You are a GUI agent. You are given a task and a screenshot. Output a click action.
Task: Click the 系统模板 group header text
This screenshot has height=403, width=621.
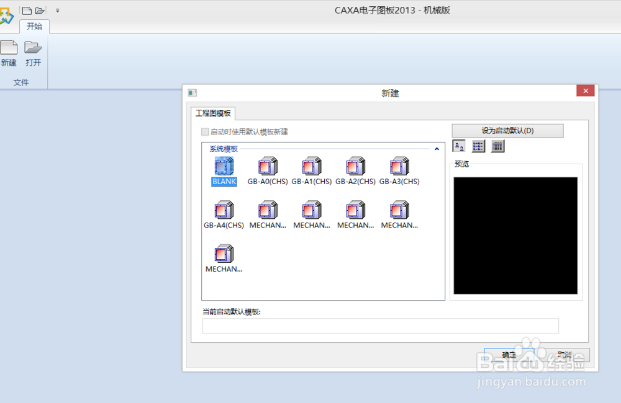224,149
